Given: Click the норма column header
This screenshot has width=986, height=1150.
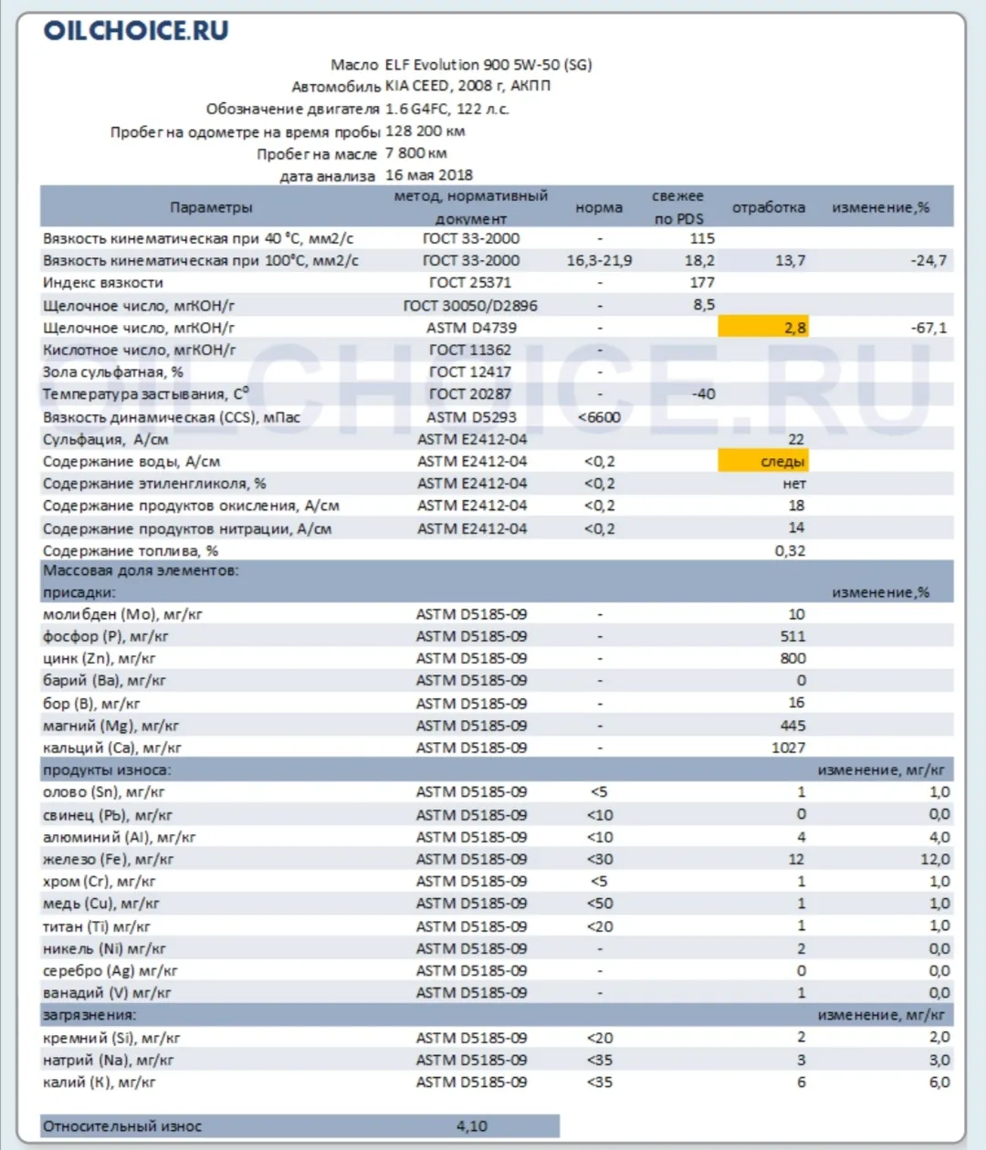Looking at the screenshot, I should click(x=599, y=207).
